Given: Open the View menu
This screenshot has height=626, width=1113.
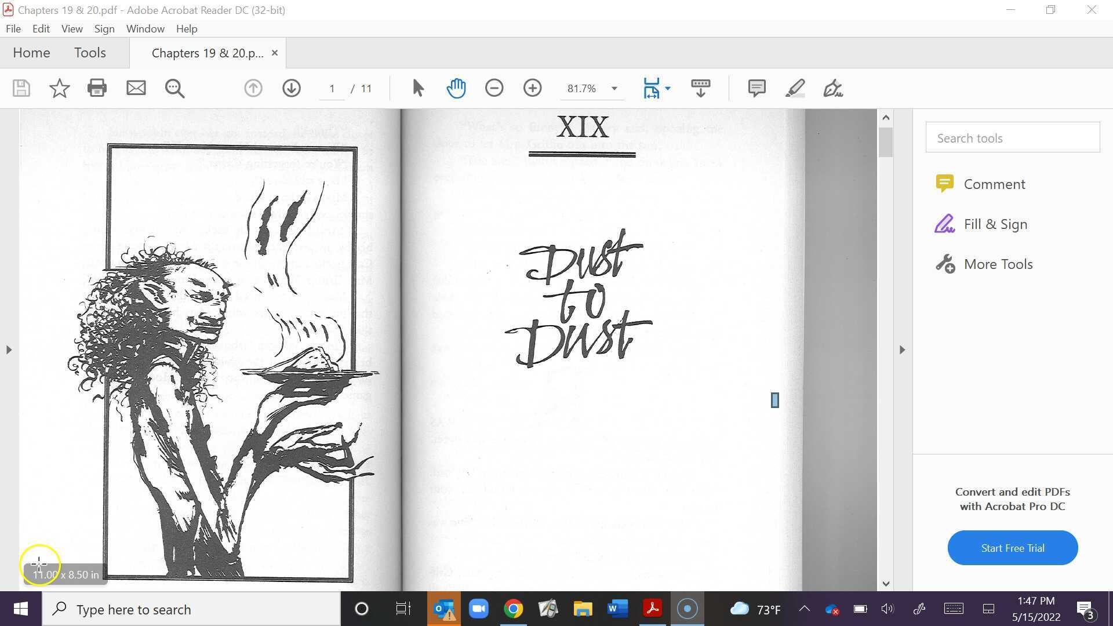Looking at the screenshot, I should click(x=72, y=28).
